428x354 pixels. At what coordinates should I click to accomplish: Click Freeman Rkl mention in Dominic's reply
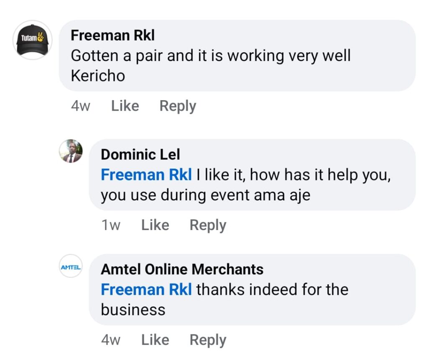click(146, 175)
